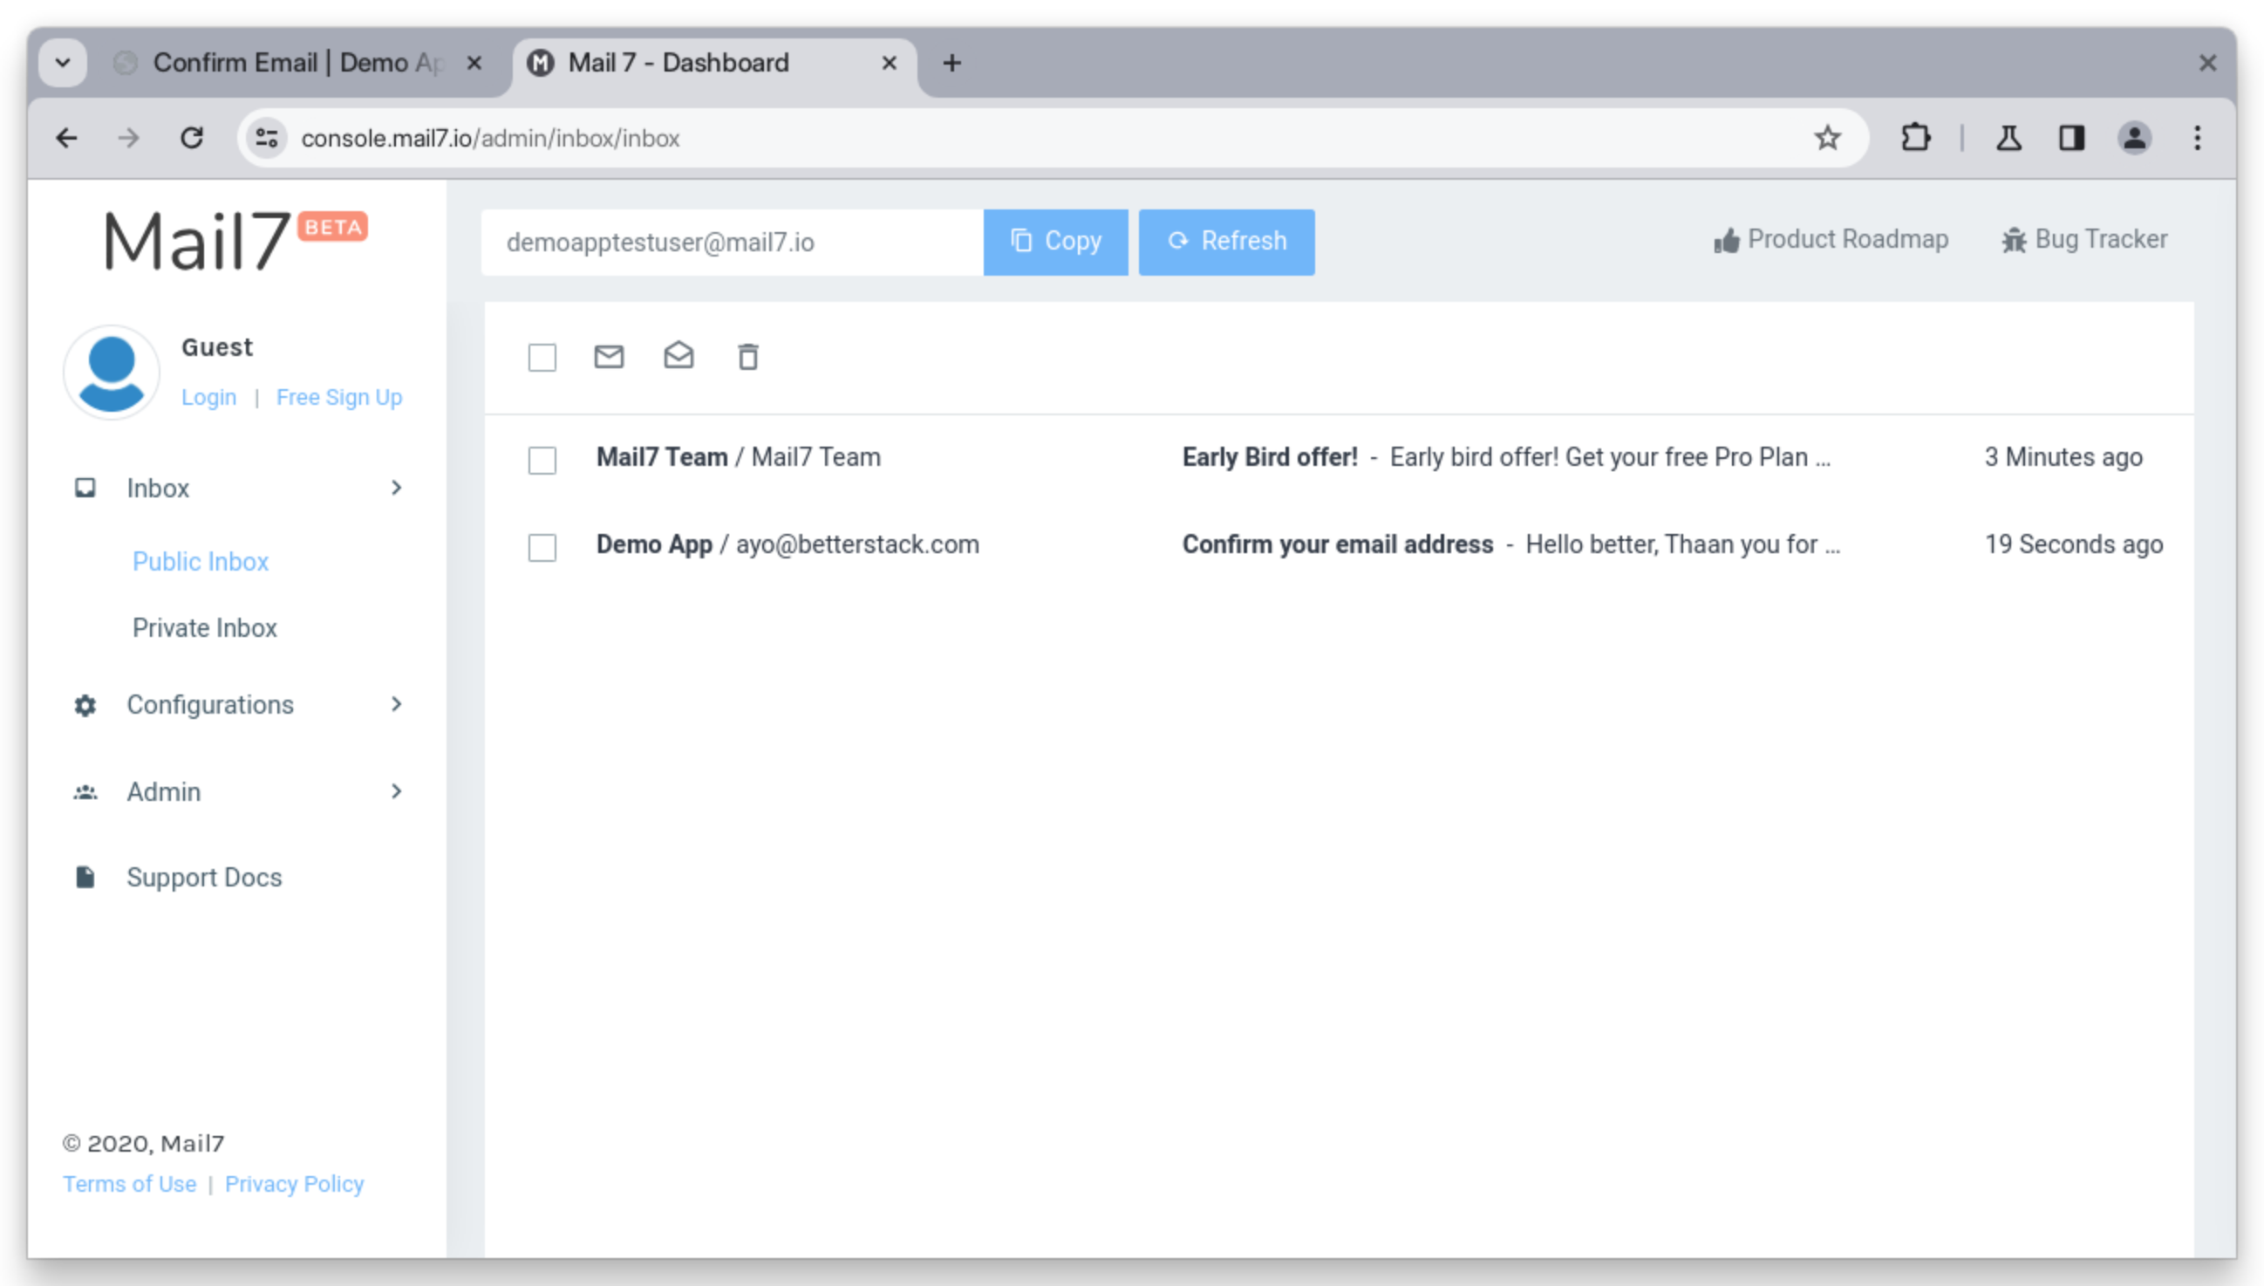Click the trash delete icon in mail toolbar
This screenshot has width=2264, height=1286.
747,357
